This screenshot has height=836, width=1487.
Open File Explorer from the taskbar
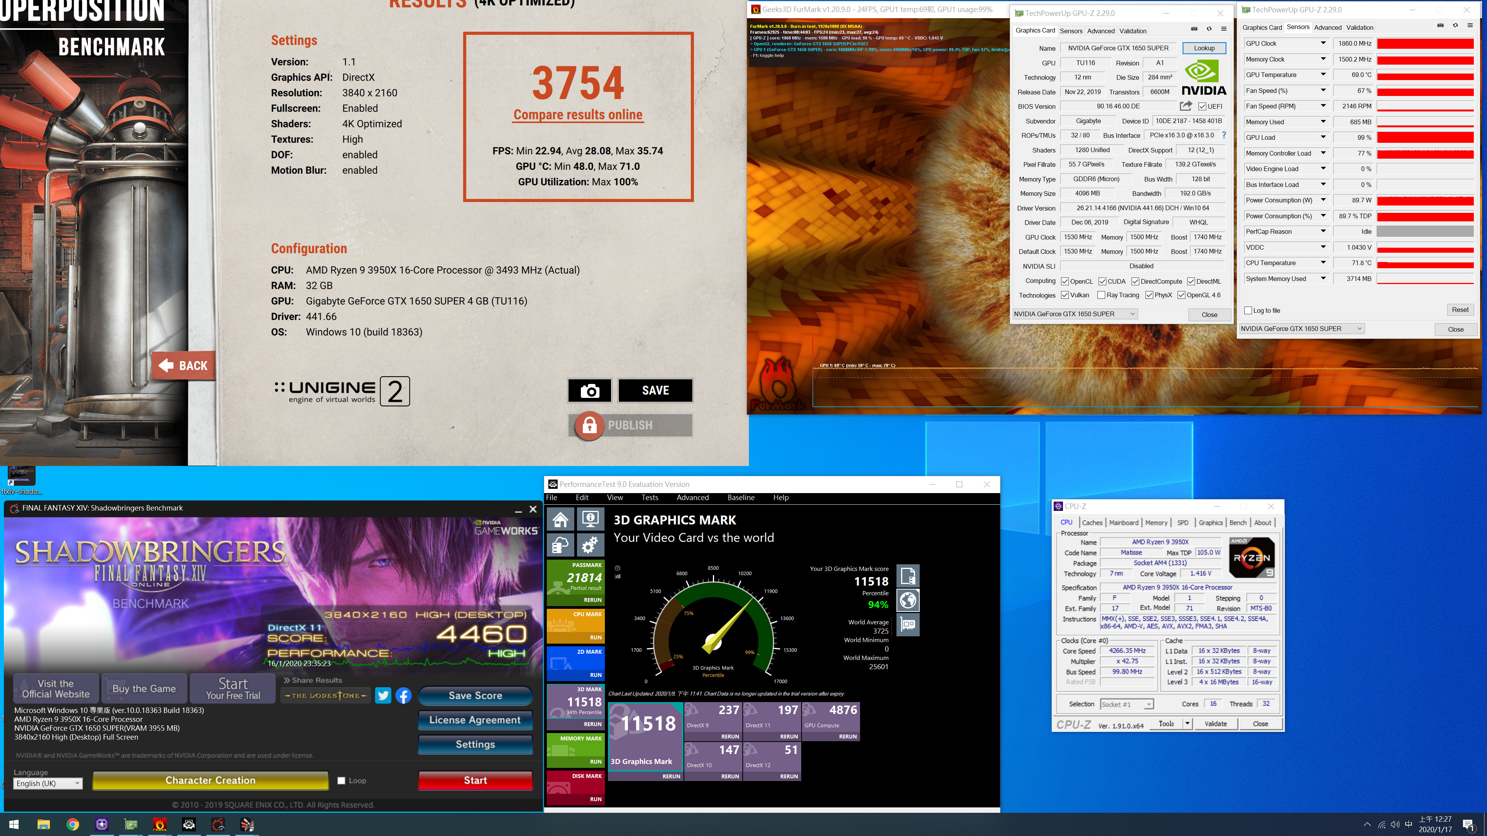coord(43,824)
